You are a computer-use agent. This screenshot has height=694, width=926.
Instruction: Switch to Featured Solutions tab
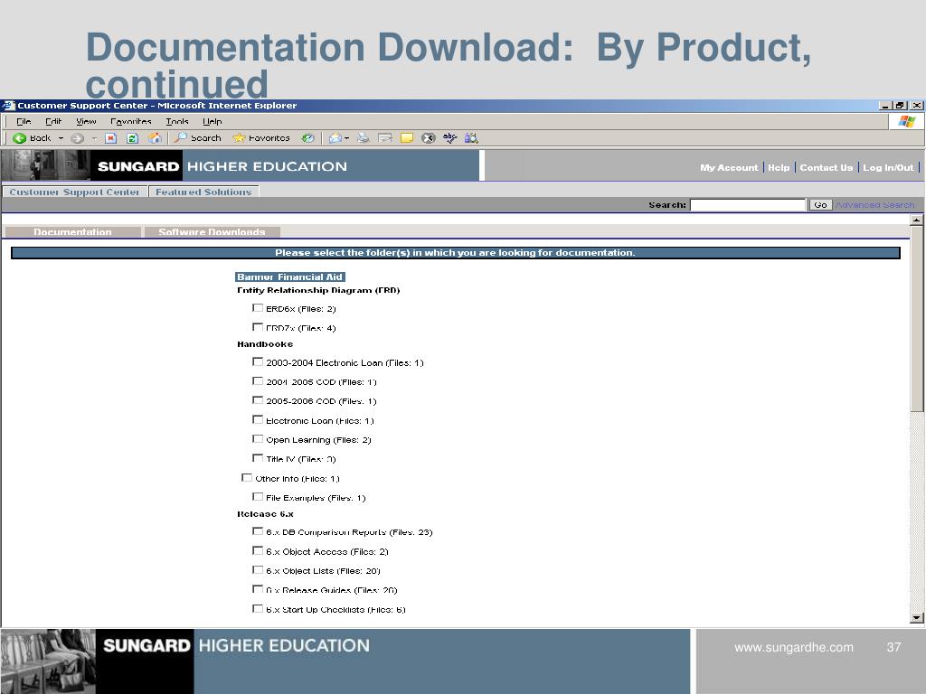(203, 192)
